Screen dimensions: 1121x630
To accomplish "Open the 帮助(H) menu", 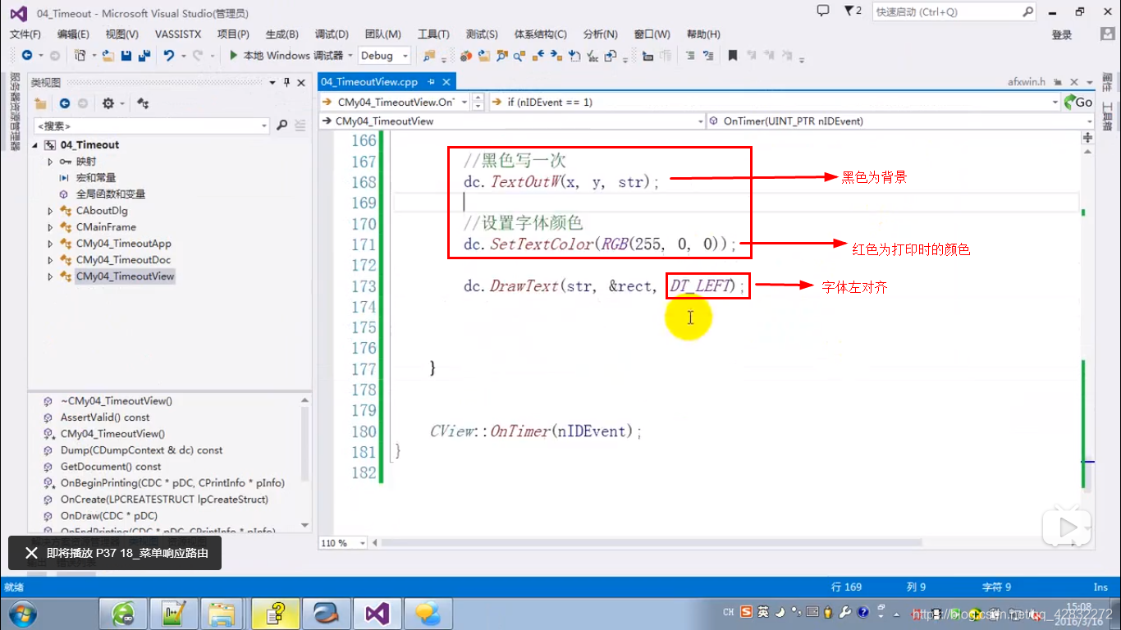I will [x=703, y=34].
